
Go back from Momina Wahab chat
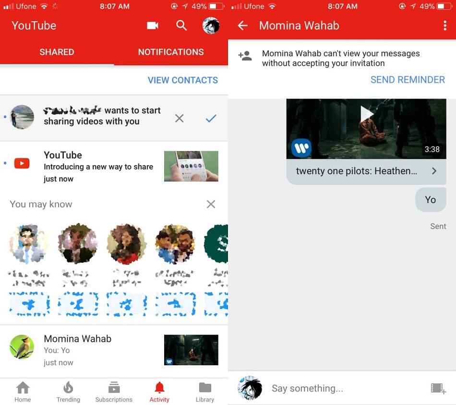(242, 25)
